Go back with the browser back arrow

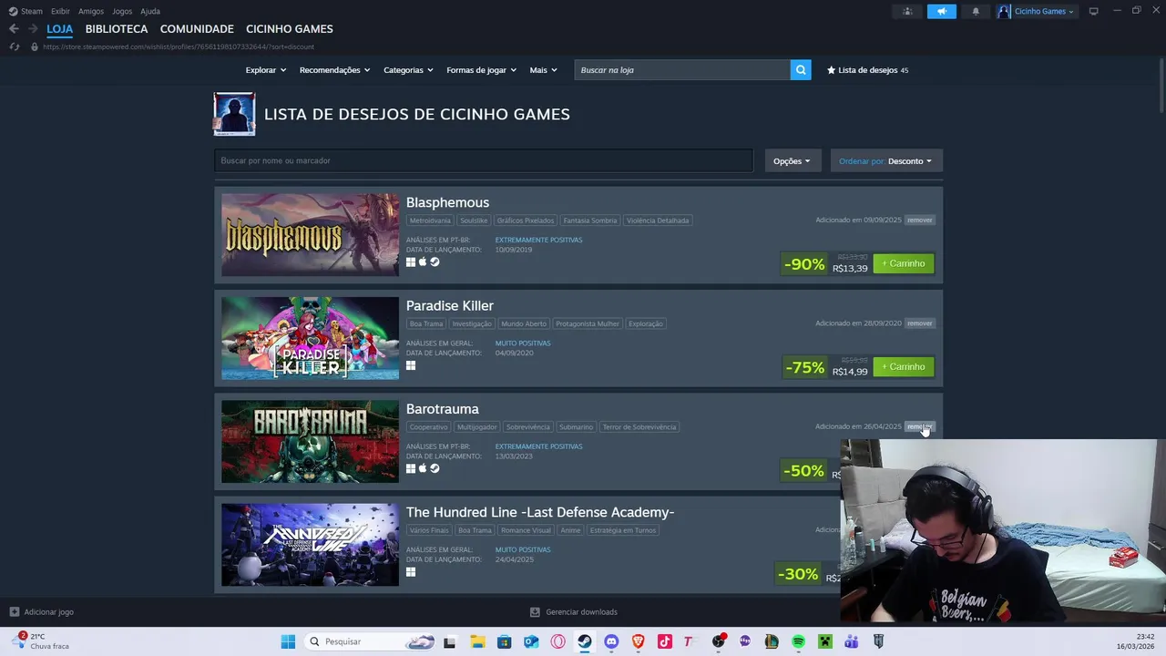[14, 29]
